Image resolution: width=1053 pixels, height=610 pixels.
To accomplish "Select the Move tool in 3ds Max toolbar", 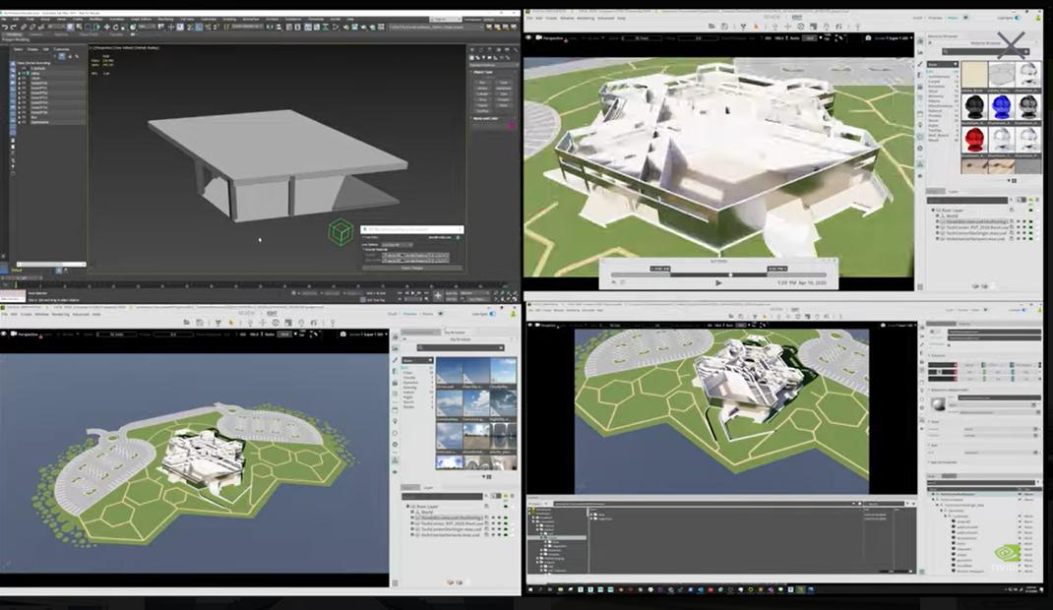I will pyautogui.click(x=106, y=27).
